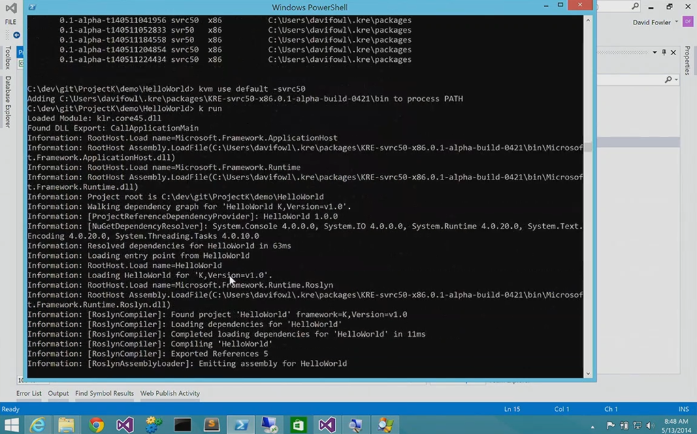The image size is (697, 434).
Task: Open Sublime Text from the taskbar
Action: 212,425
